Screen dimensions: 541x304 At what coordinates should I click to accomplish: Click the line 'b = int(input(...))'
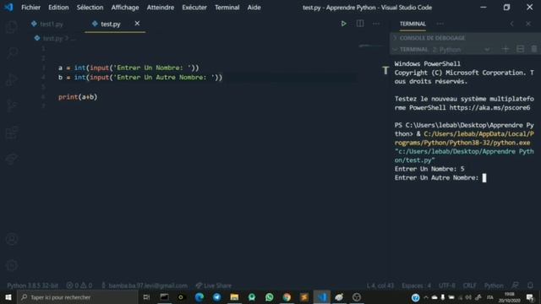pos(140,78)
